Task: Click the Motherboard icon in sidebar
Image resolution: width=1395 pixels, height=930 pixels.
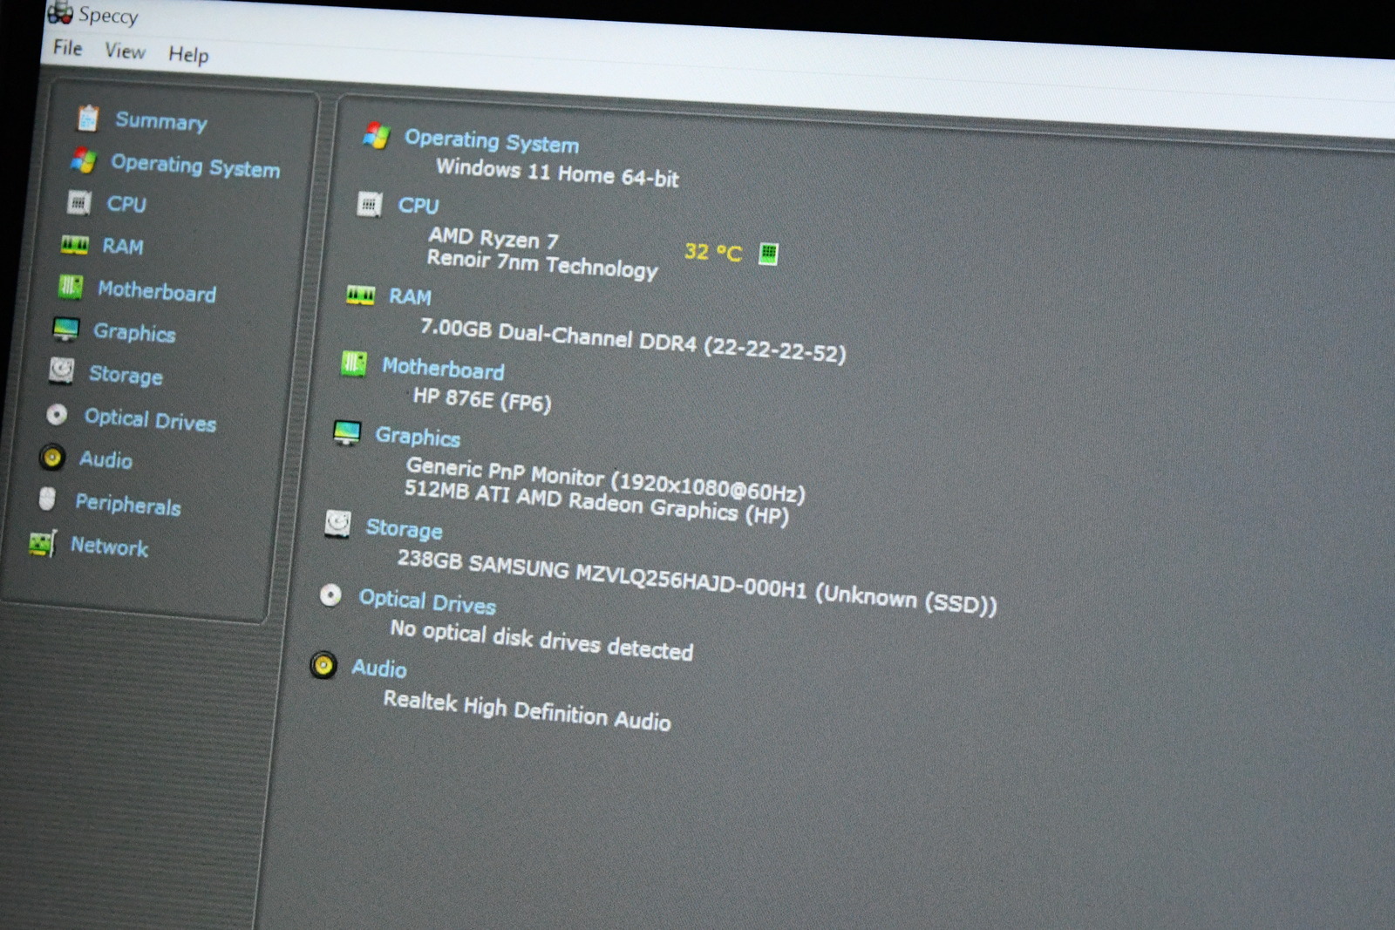Action: [x=70, y=287]
